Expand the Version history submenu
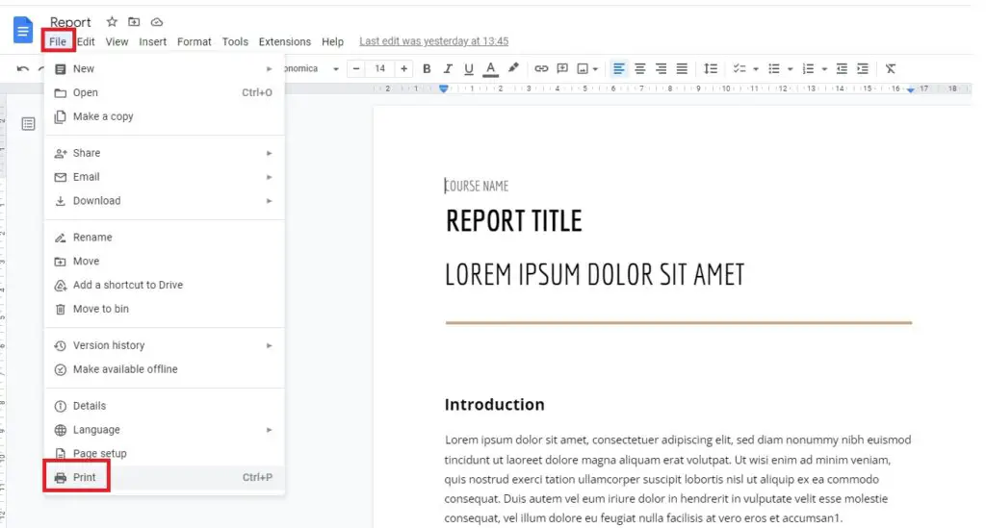Viewport: 986px width, 528px height. [x=164, y=344]
